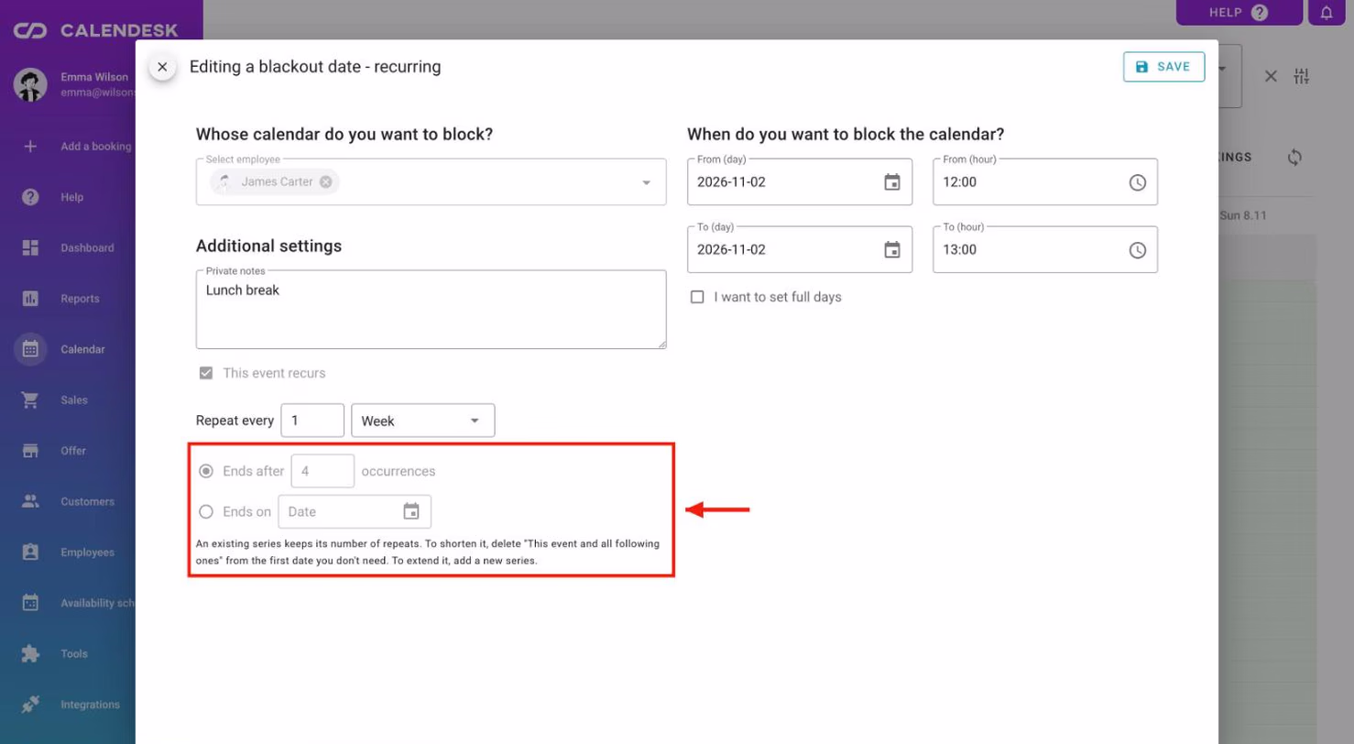Click the Emma Wilson profile avatar
This screenshot has height=744, width=1354.
(30, 84)
